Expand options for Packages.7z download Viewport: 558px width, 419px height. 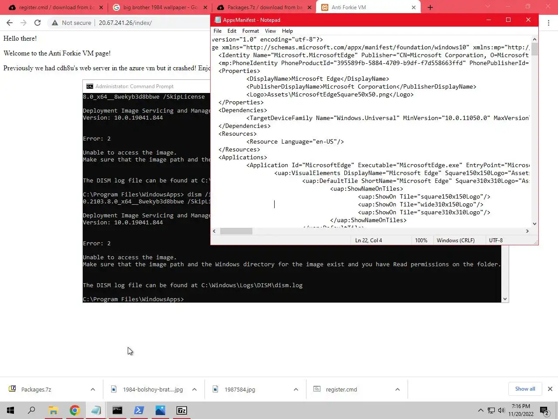click(93, 389)
